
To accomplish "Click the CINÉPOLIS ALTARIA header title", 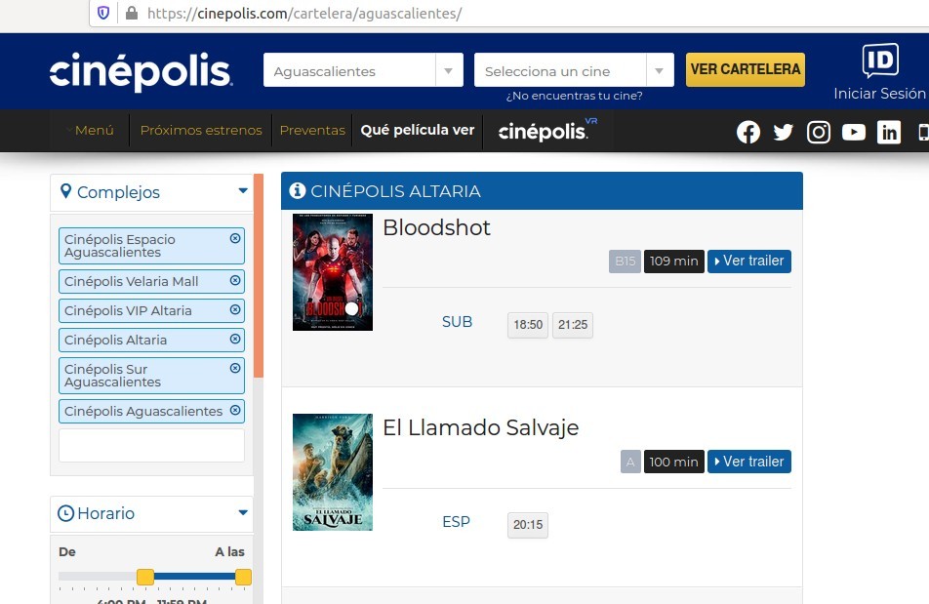I will (396, 191).
